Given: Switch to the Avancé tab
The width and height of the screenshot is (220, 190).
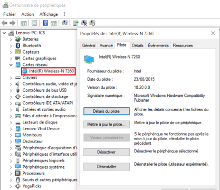Looking at the screenshot, I should pyautogui.click(x=106, y=46).
